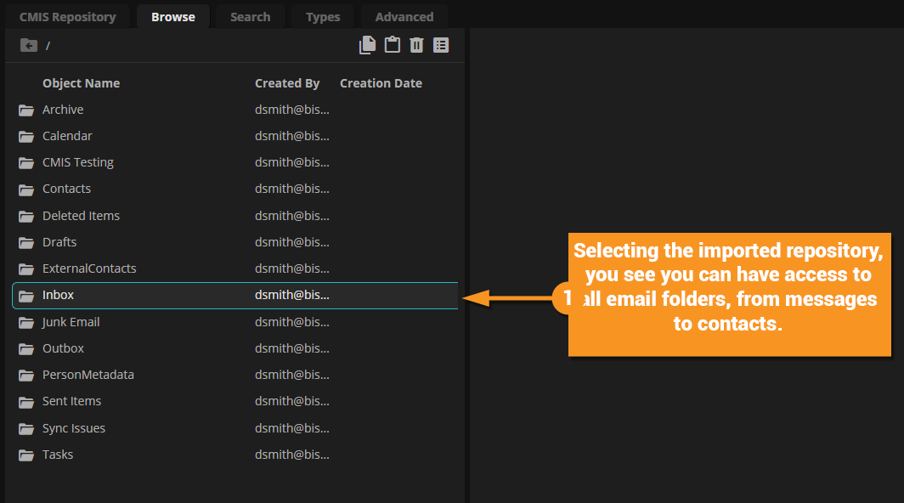Sort by the Object Name column header
The image size is (904, 503).
[81, 83]
